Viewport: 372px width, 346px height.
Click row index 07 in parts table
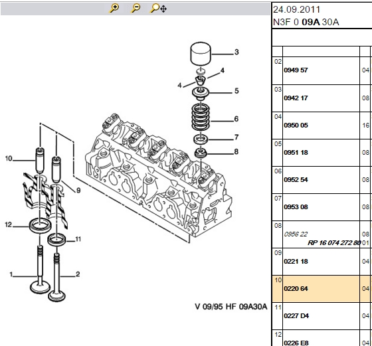click(278, 199)
